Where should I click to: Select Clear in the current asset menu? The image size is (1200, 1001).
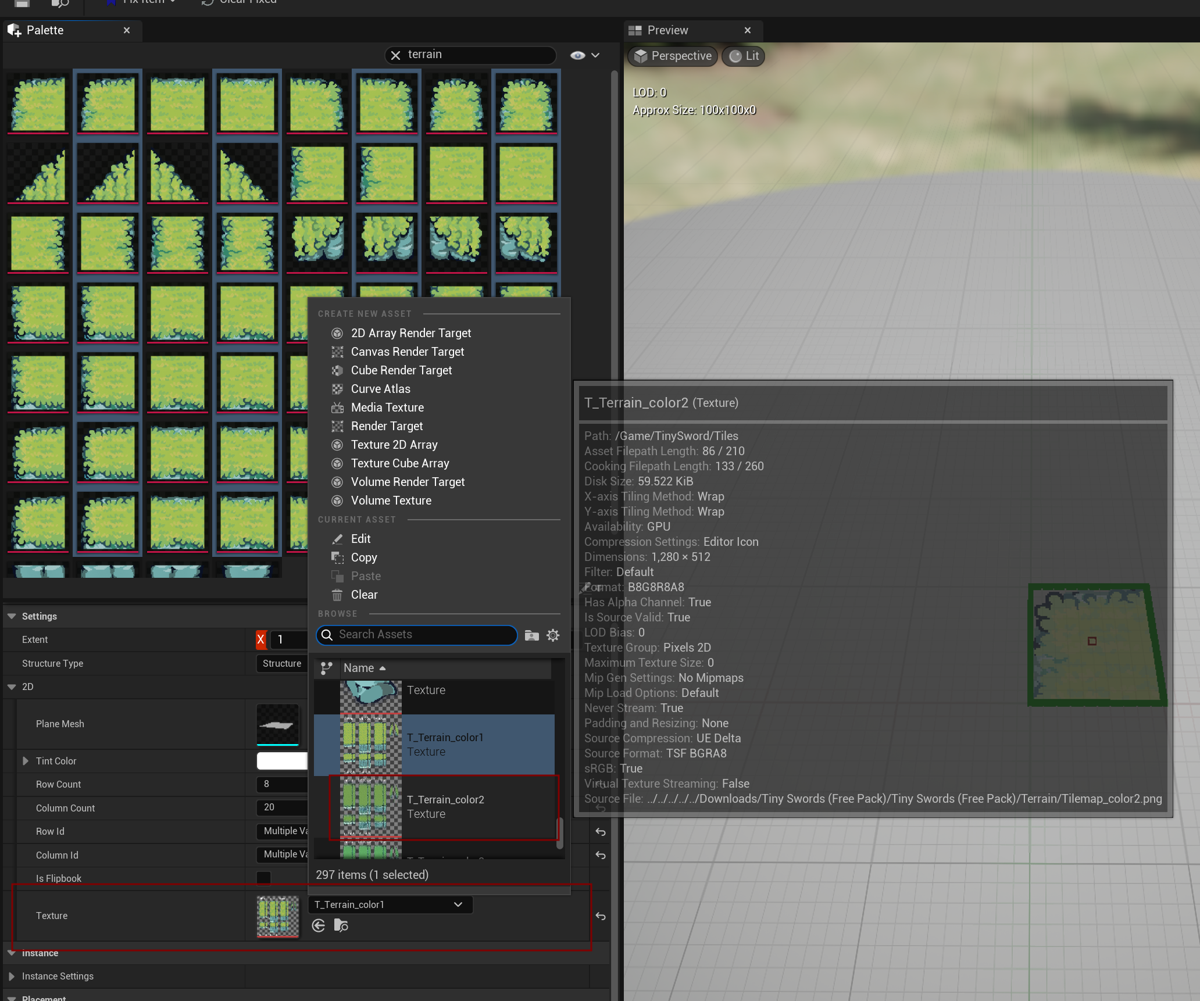[x=364, y=595]
